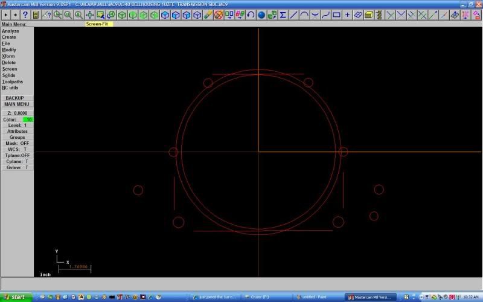483x302 pixels.
Task: Click the Pan arrows-cross toolbar icon
Action: (x=89, y=14)
